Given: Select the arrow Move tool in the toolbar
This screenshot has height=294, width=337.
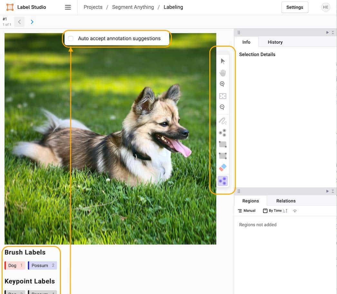Looking at the screenshot, I should pos(223,61).
